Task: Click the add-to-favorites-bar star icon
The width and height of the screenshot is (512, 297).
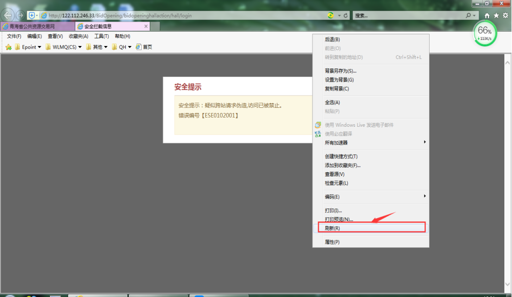Action: [x=8, y=47]
